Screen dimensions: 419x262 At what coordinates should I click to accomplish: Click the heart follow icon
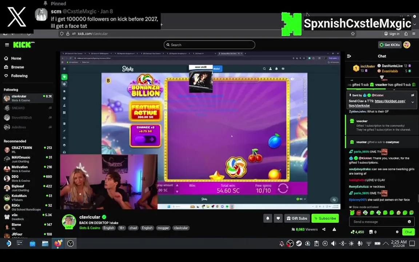278,218
